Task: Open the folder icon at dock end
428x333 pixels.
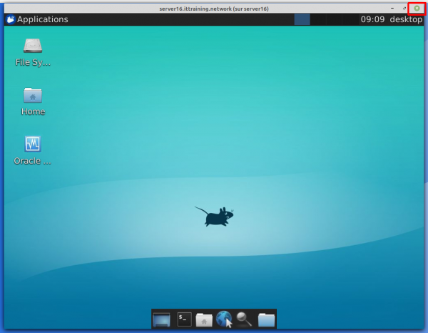Action: (266, 319)
